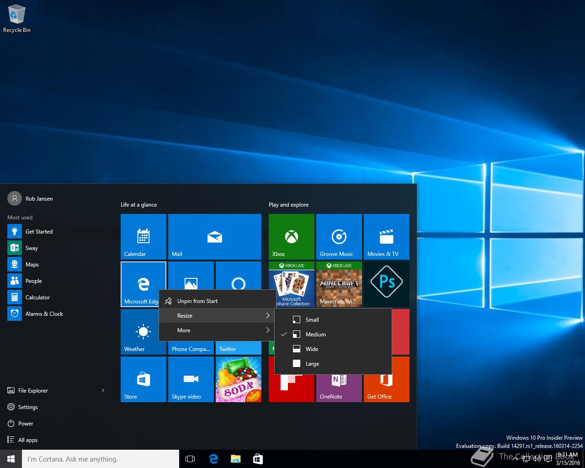Open the Skype video tile
585x468 pixels.
click(191, 379)
